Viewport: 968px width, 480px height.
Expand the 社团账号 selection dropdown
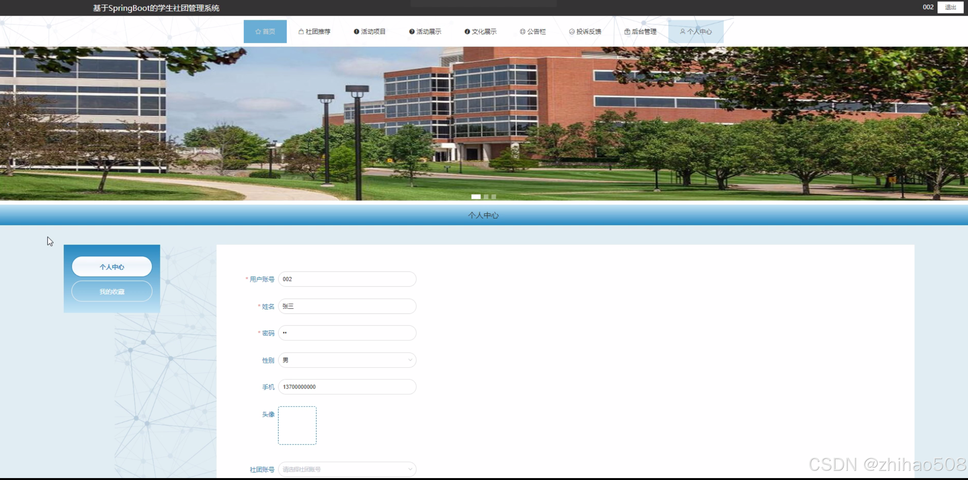(x=347, y=469)
